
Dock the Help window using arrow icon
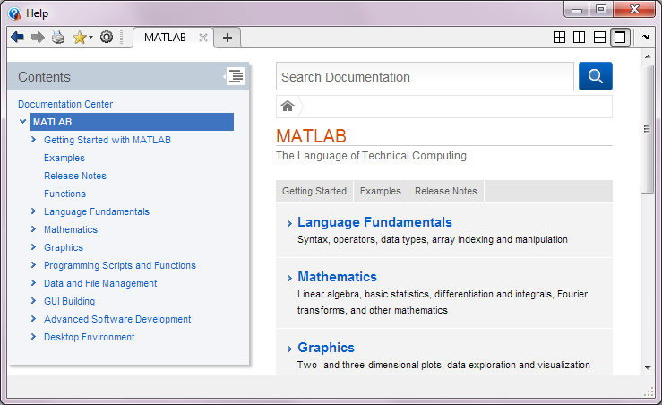point(645,37)
